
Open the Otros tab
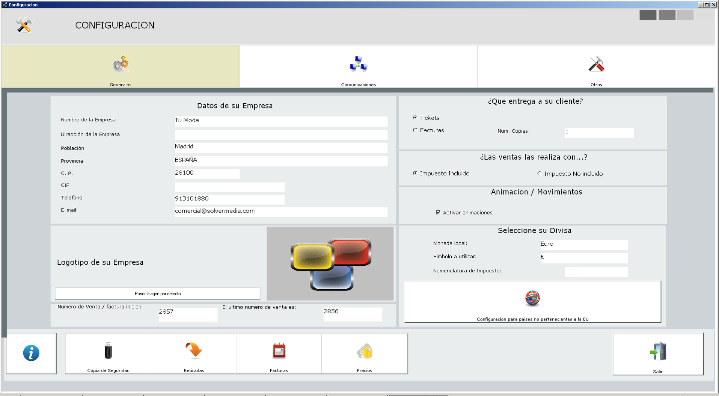tap(596, 67)
